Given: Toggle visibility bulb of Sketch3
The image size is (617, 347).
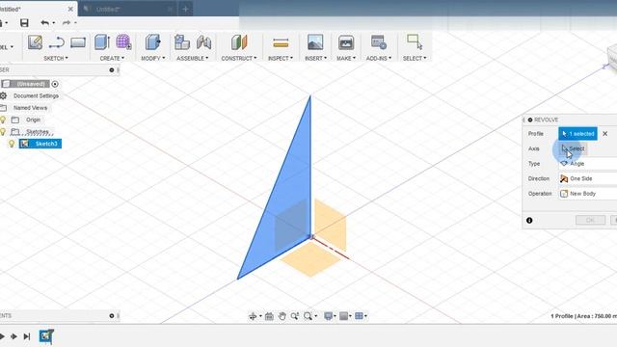Looking at the screenshot, I should [x=12, y=144].
